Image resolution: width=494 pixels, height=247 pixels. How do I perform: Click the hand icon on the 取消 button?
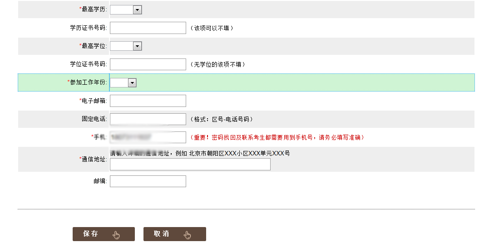pyautogui.click(x=188, y=235)
